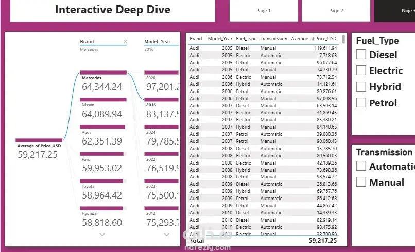The image size is (415, 252).
Task: Click the 80,560.03 table value
Action: coord(326,155)
